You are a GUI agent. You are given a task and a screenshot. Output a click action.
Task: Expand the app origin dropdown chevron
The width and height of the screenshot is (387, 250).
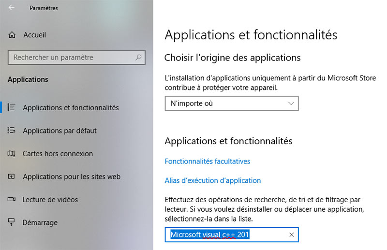(291, 103)
